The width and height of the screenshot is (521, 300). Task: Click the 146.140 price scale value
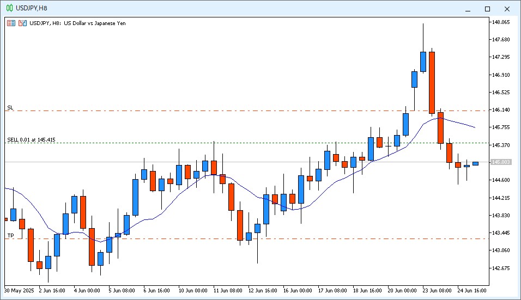[501, 110]
